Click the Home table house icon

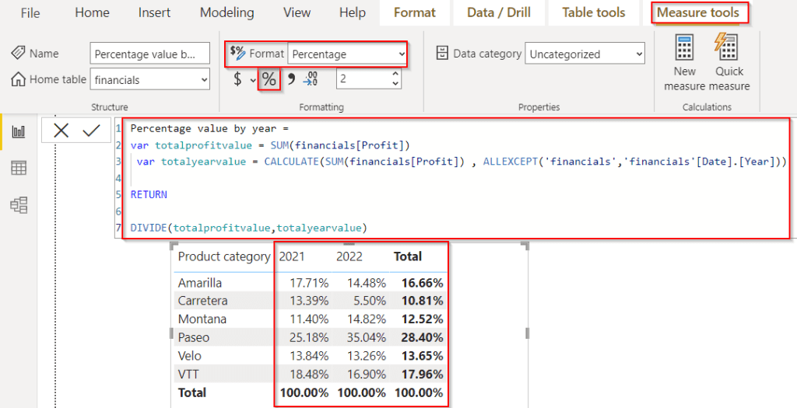(x=19, y=79)
